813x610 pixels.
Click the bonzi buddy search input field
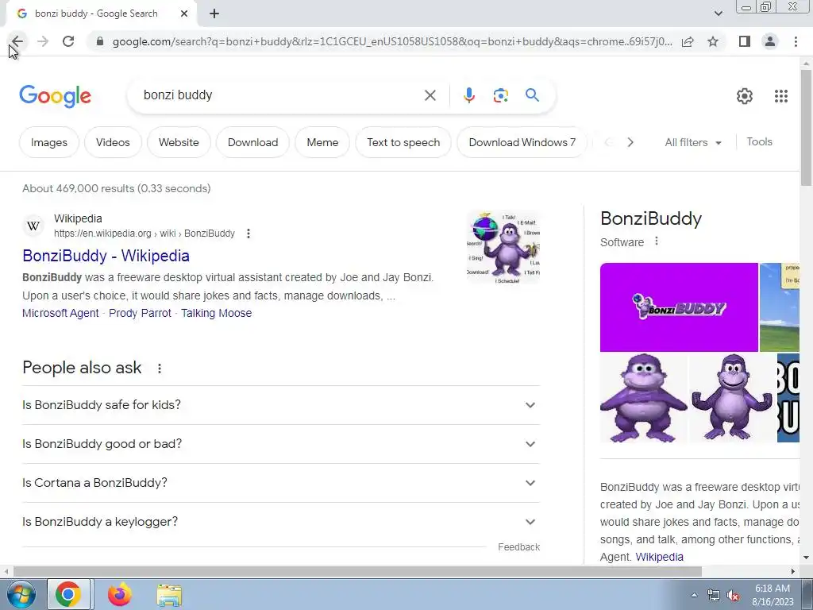(280, 95)
